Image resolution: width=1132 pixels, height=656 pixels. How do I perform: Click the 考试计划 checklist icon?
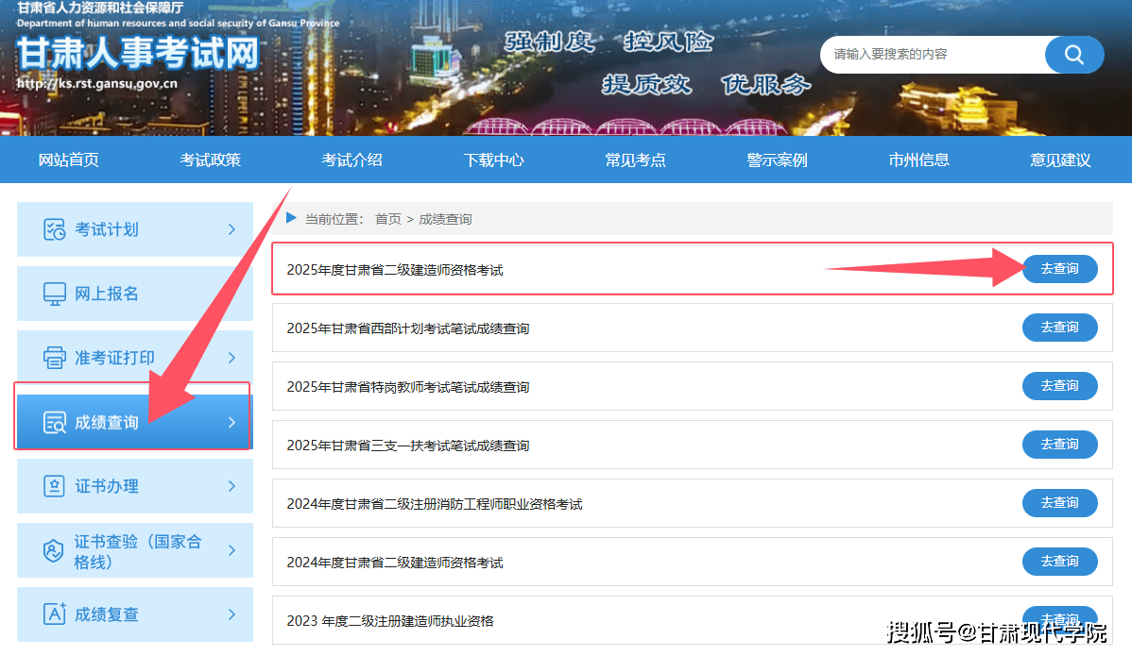(x=55, y=229)
